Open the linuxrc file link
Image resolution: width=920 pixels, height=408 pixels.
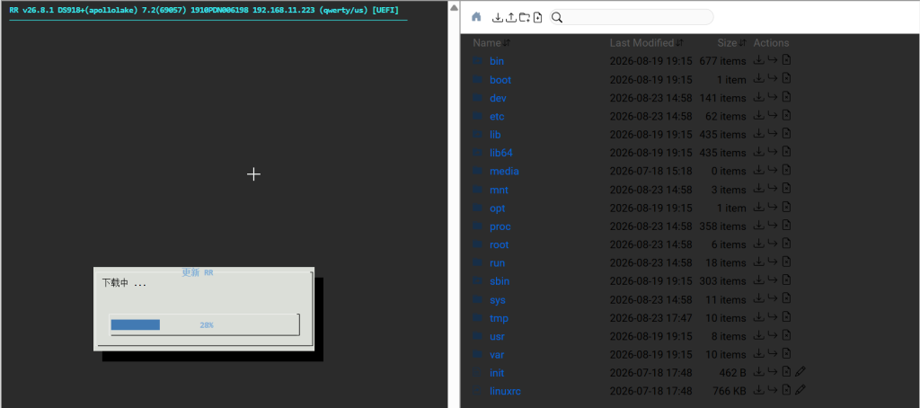coord(505,391)
